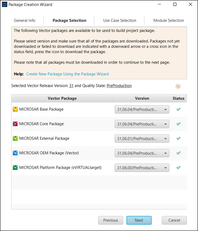Viewport: 198px width, 231px height.
Task: Cancel the package wizard
Action: tap(174, 220)
